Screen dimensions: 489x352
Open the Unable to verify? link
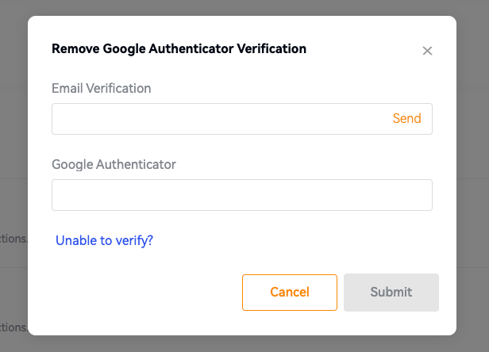click(x=104, y=240)
